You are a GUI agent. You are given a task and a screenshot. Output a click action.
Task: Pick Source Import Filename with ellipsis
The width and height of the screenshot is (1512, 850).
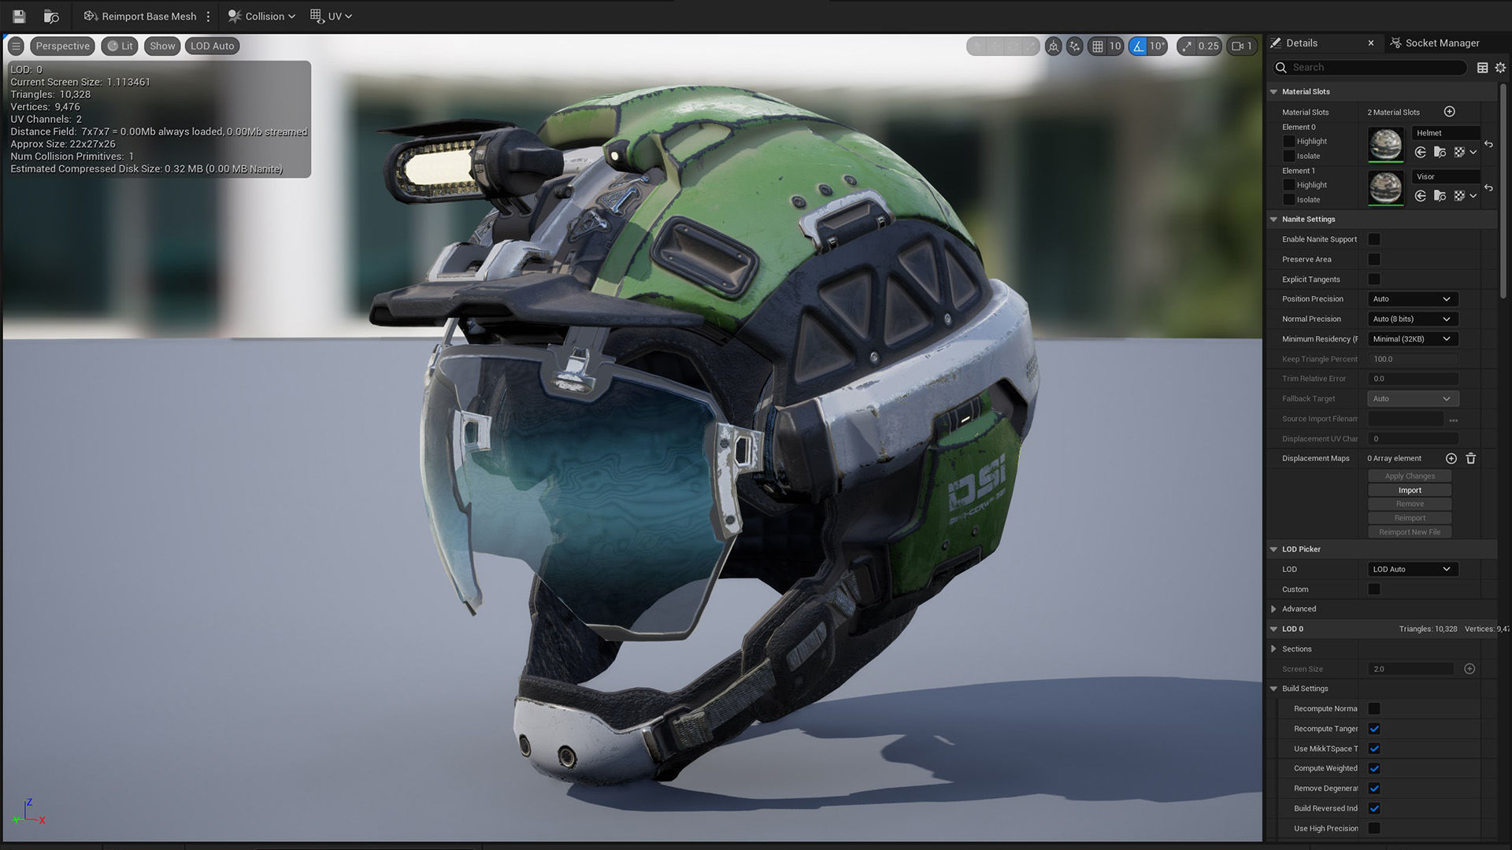(x=1453, y=419)
